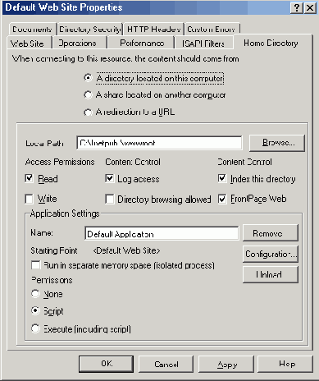Click the OK button

click(x=107, y=364)
